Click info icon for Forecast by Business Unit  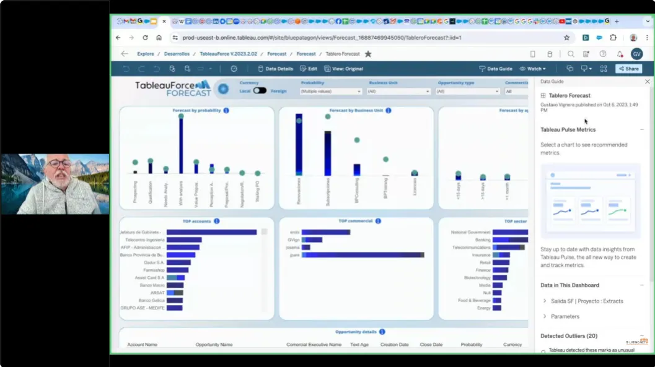coord(389,111)
